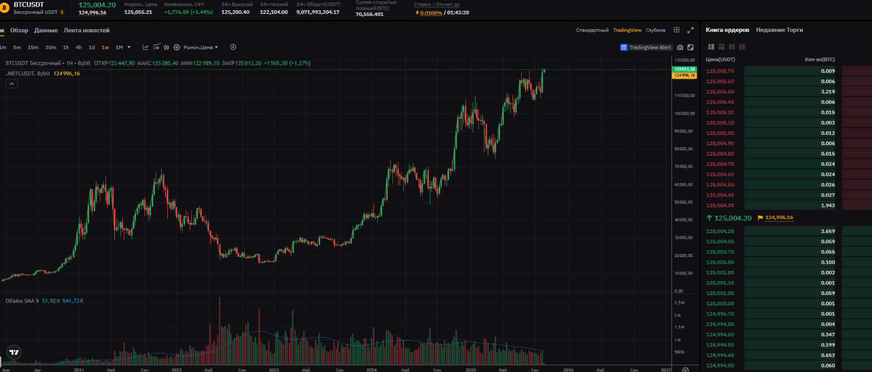Image resolution: width=872 pixels, height=372 pixels.
Task: Select the 4h timeframe
Action: coord(78,47)
